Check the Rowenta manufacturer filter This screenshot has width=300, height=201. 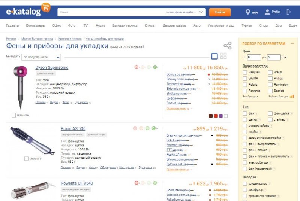[245, 91]
